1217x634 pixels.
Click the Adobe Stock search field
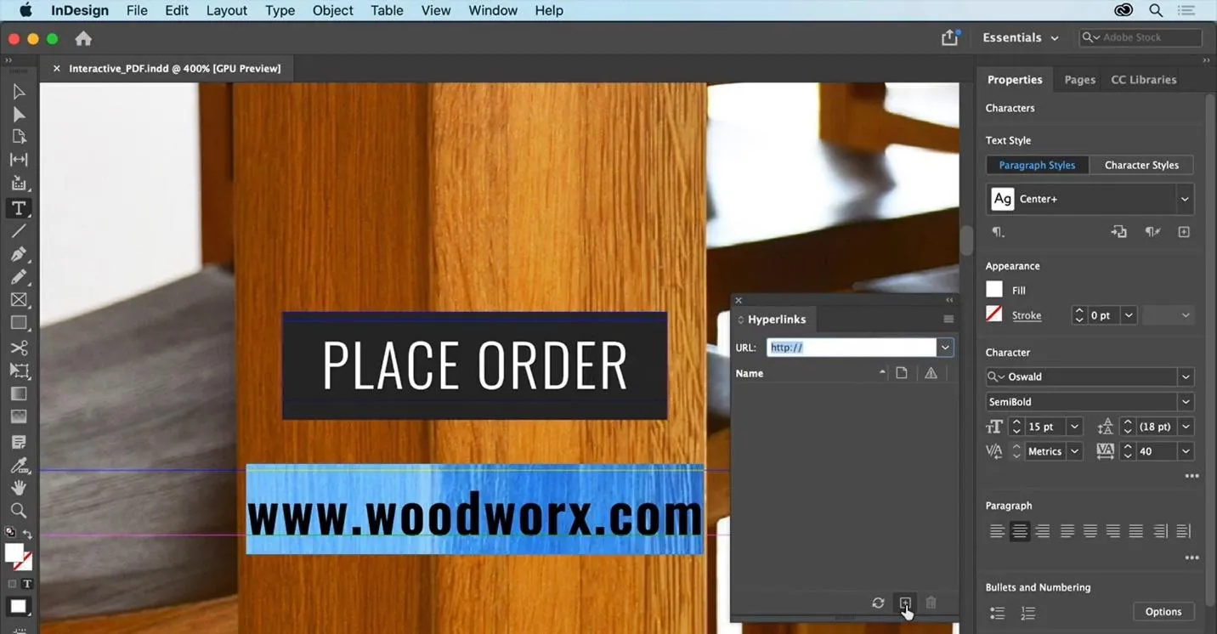[x=1141, y=37]
